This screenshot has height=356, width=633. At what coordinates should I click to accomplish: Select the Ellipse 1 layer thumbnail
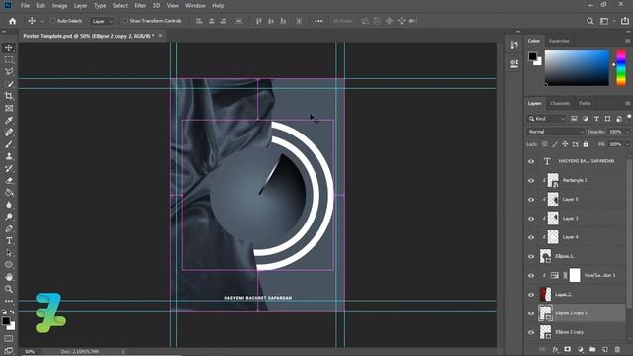[x=545, y=256]
